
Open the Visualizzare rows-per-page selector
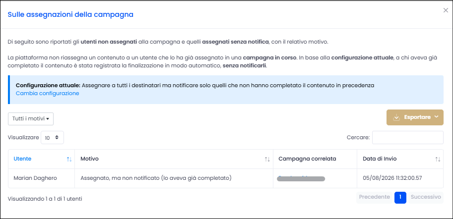(x=52, y=138)
